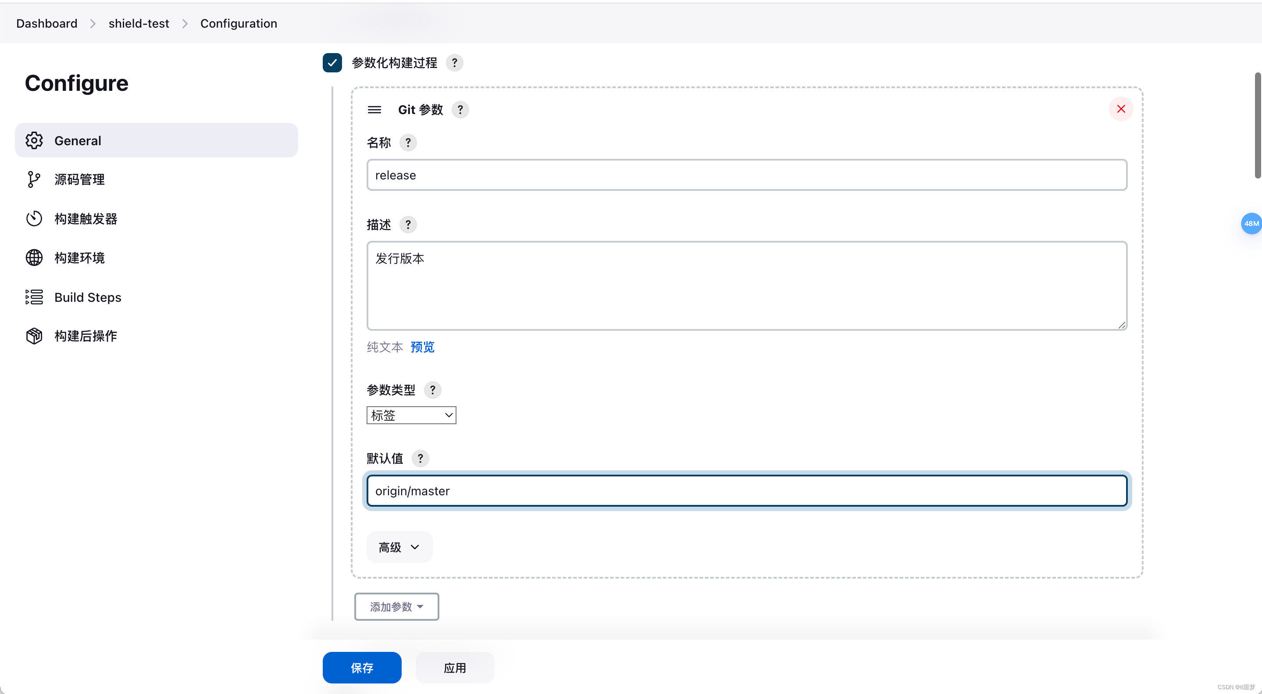Uncheck the 参数化构建过程 checkbox

pyautogui.click(x=332, y=63)
